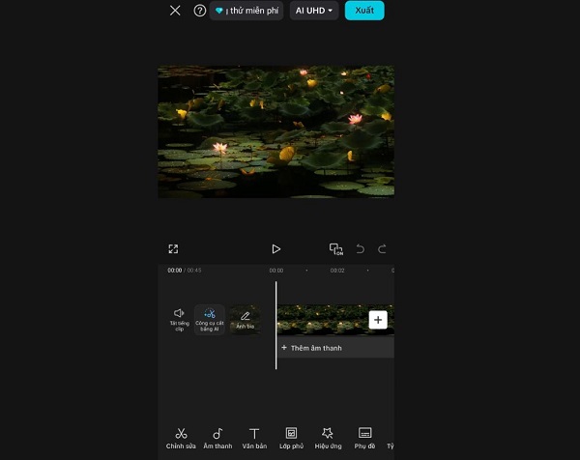Enter fullscreen preview mode

pos(173,249)
